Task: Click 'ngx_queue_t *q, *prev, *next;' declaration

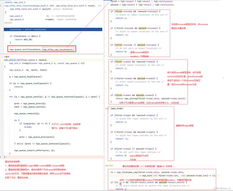Action: point(28,70)
